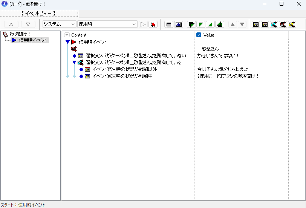Viewport: 306px width, 208px height.
Task: Click the last green double-triangle icon
Action: (x=220, y=24)
